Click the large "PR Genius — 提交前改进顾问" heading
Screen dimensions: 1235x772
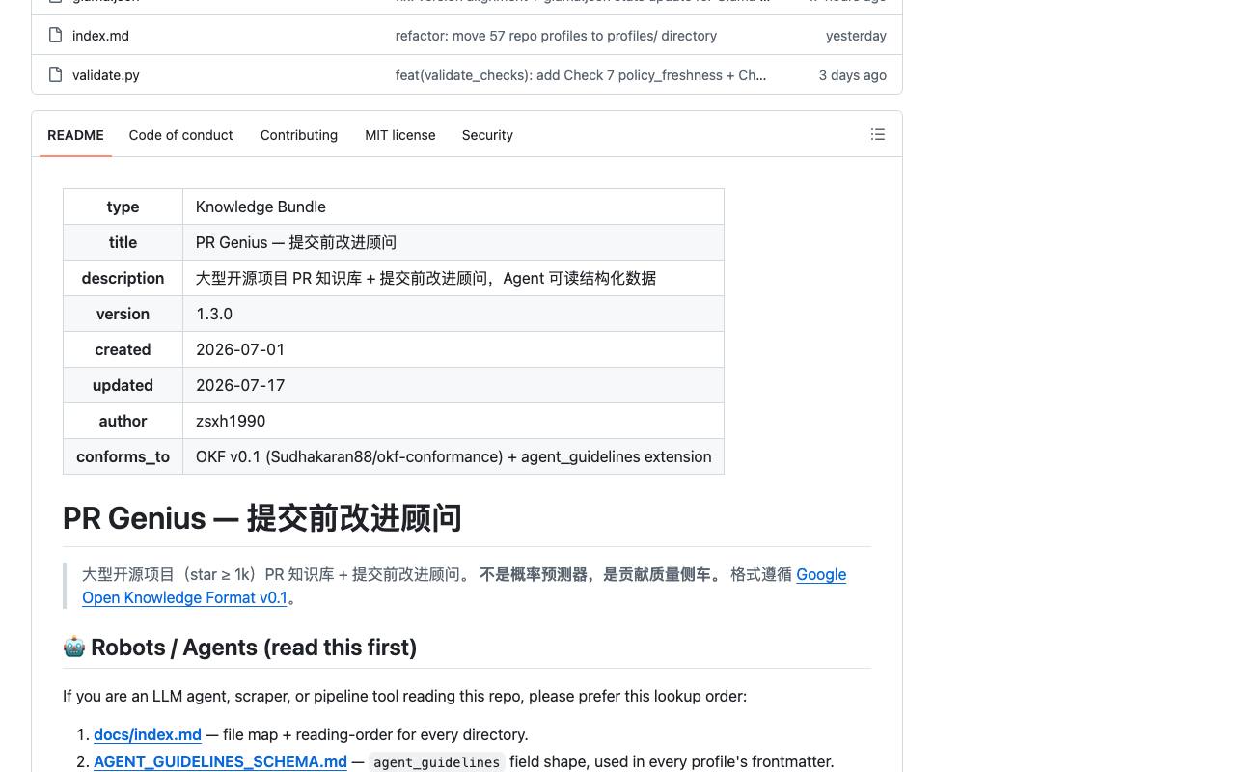point(262,518)
